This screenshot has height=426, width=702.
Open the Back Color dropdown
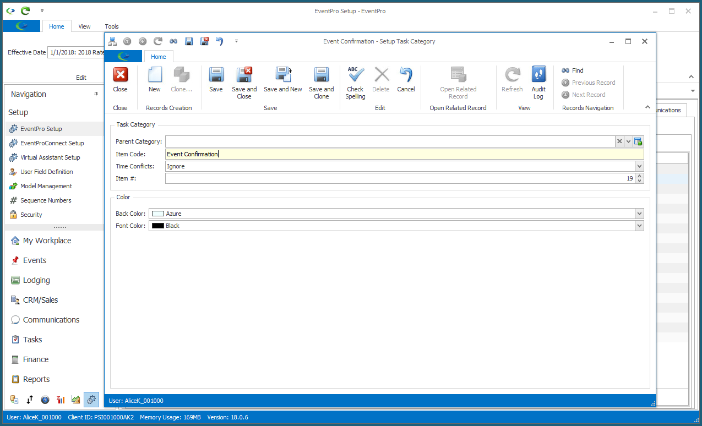(x=639, y=214)
